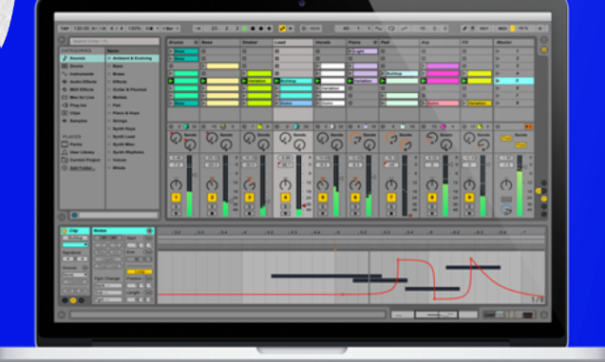Screen dimensions: 605x362
Task: Expand the Synth Lead folder
Action: pos(109,137)
